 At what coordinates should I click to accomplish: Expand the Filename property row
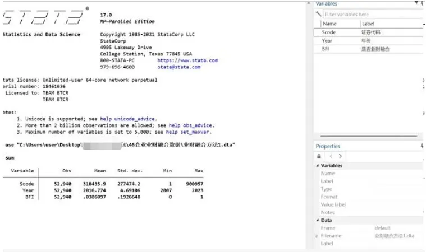click(x=317, y=236)
